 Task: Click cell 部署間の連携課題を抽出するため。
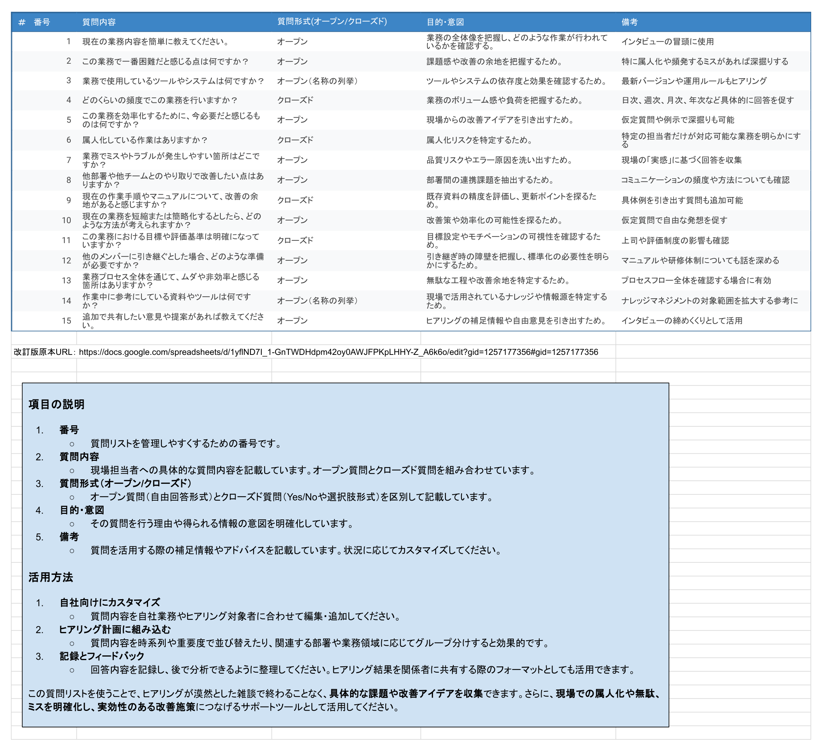pos(518,180)
